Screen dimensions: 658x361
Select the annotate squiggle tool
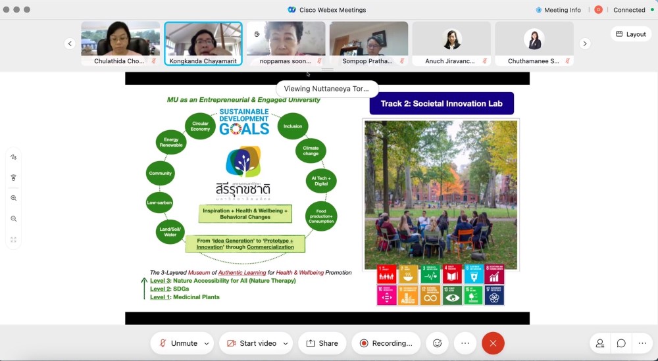click(x=13, y=157)
